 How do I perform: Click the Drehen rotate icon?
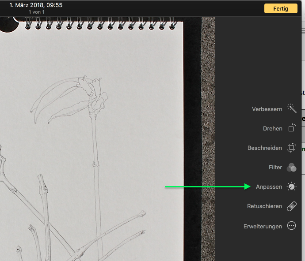[291, 128]
